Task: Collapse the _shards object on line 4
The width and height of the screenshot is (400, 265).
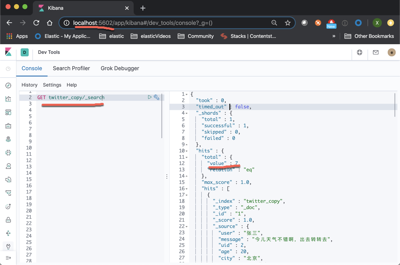Action: coord(187,113)
